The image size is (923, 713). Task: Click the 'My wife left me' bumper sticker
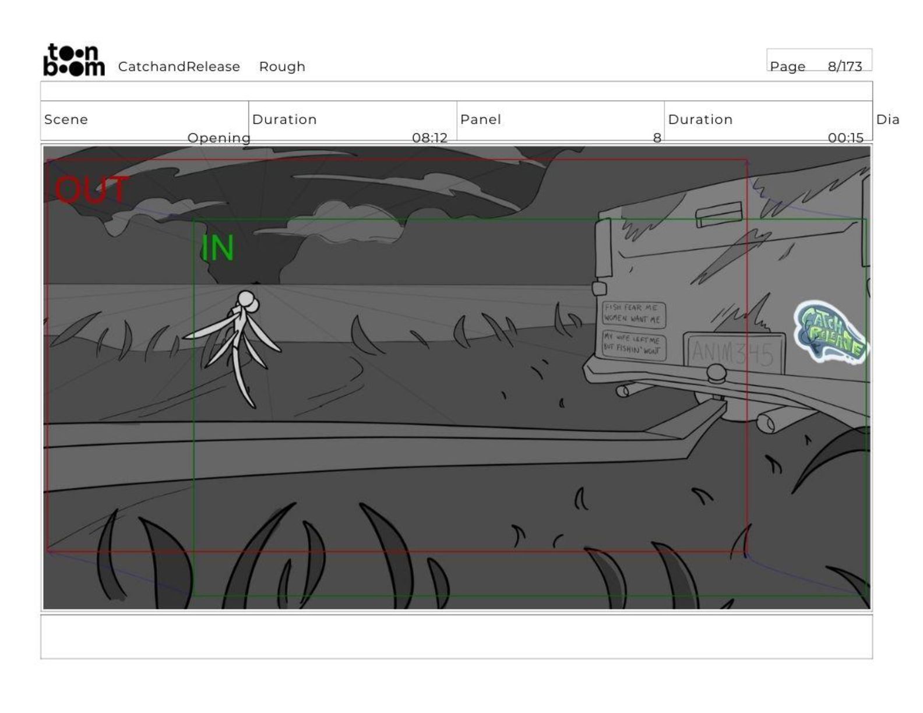pyautogui.click(x=633, y=345)
